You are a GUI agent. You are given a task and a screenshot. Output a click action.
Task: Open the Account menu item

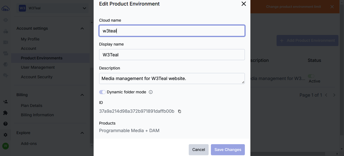coord(28,48)
